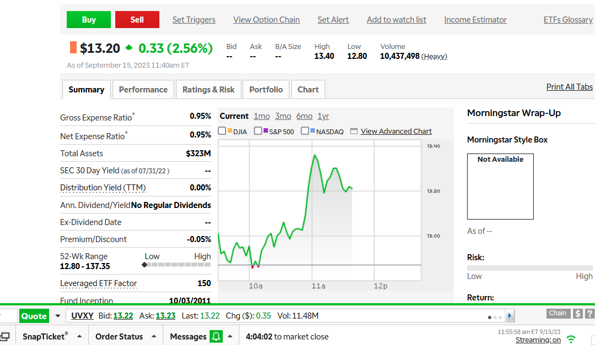Open the View Option Chain link
This screenshot has height=345, width=595.
(x=266, y=20)
